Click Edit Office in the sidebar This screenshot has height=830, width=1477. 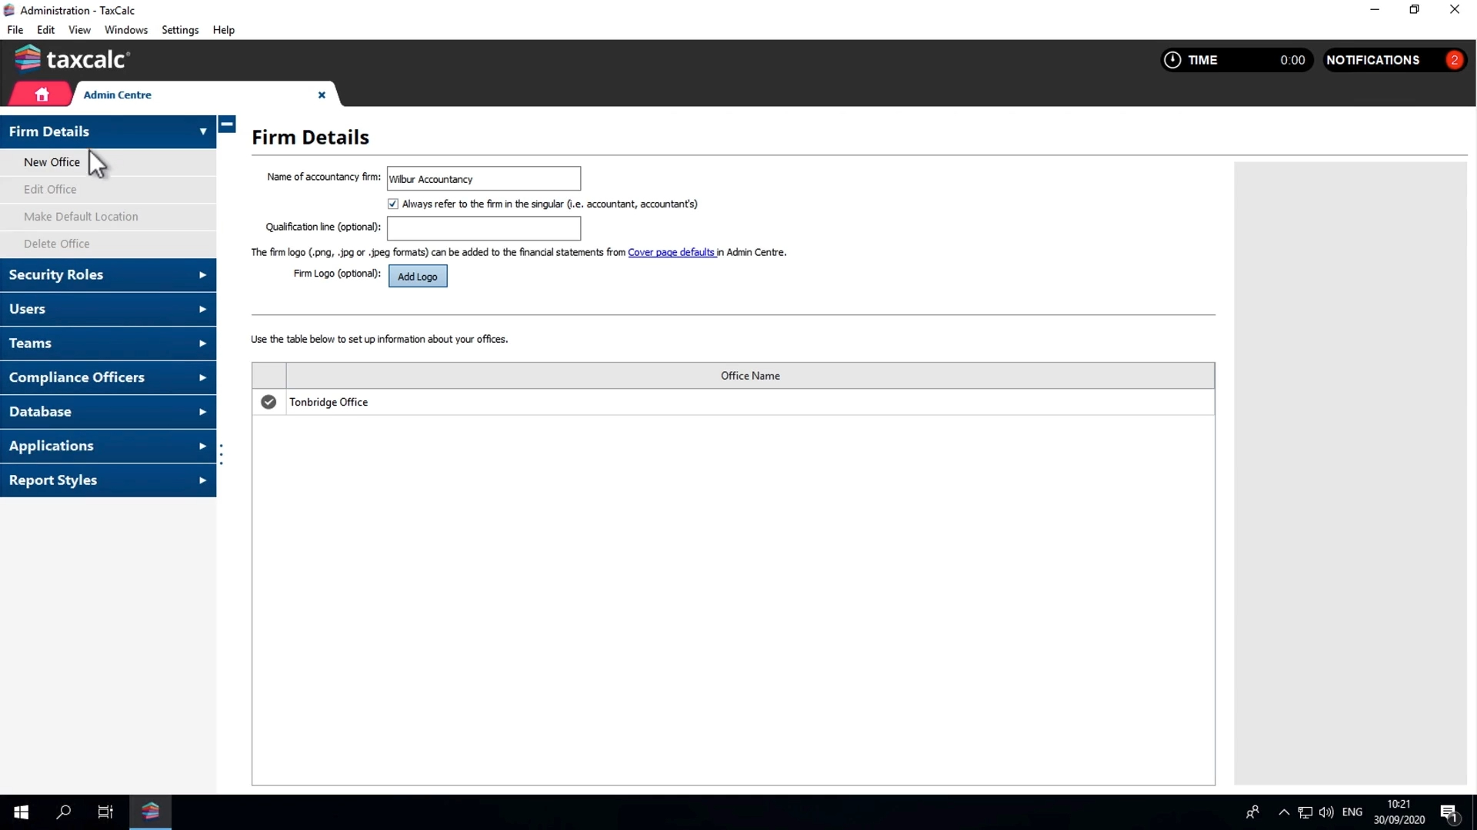(x=108, y=190)
